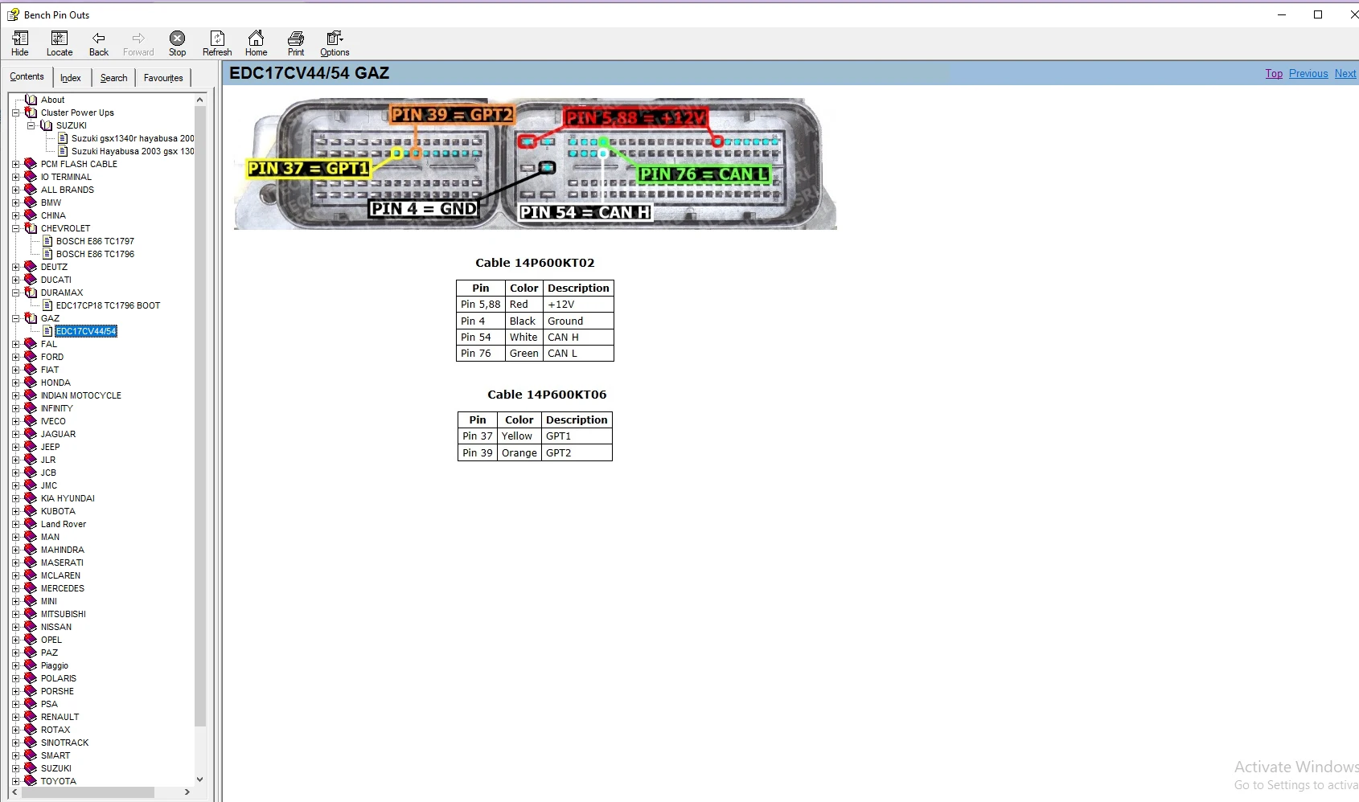The image size is (1359, 802).
Task: Select the EDC17CV44/54 tree item
Action: coord(86,331)
